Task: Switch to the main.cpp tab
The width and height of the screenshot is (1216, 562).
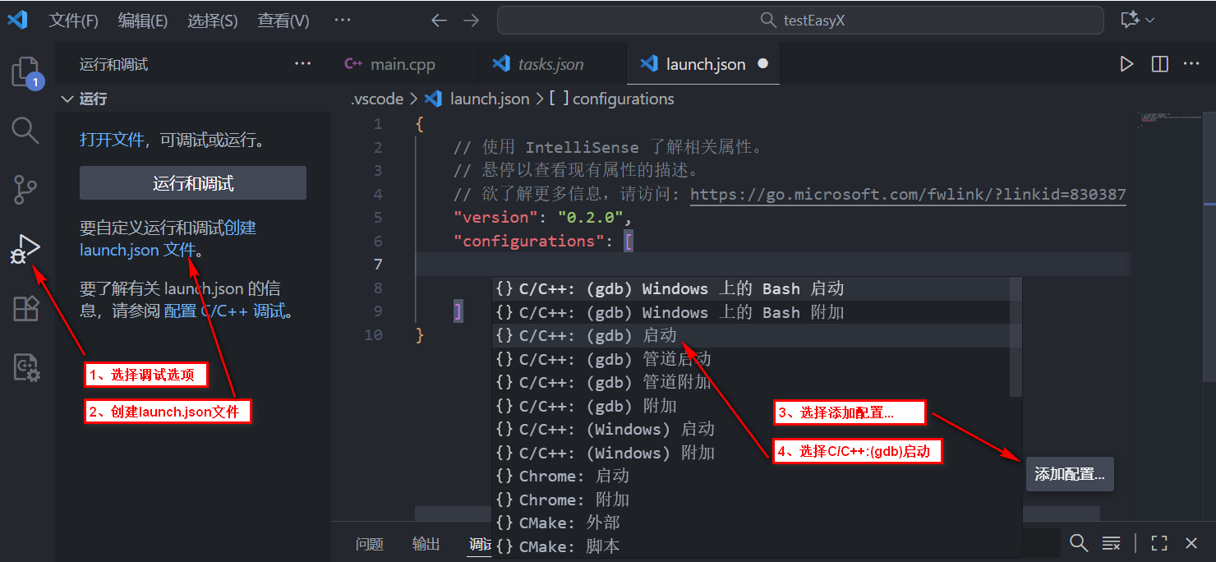Action: coord(404,64)
